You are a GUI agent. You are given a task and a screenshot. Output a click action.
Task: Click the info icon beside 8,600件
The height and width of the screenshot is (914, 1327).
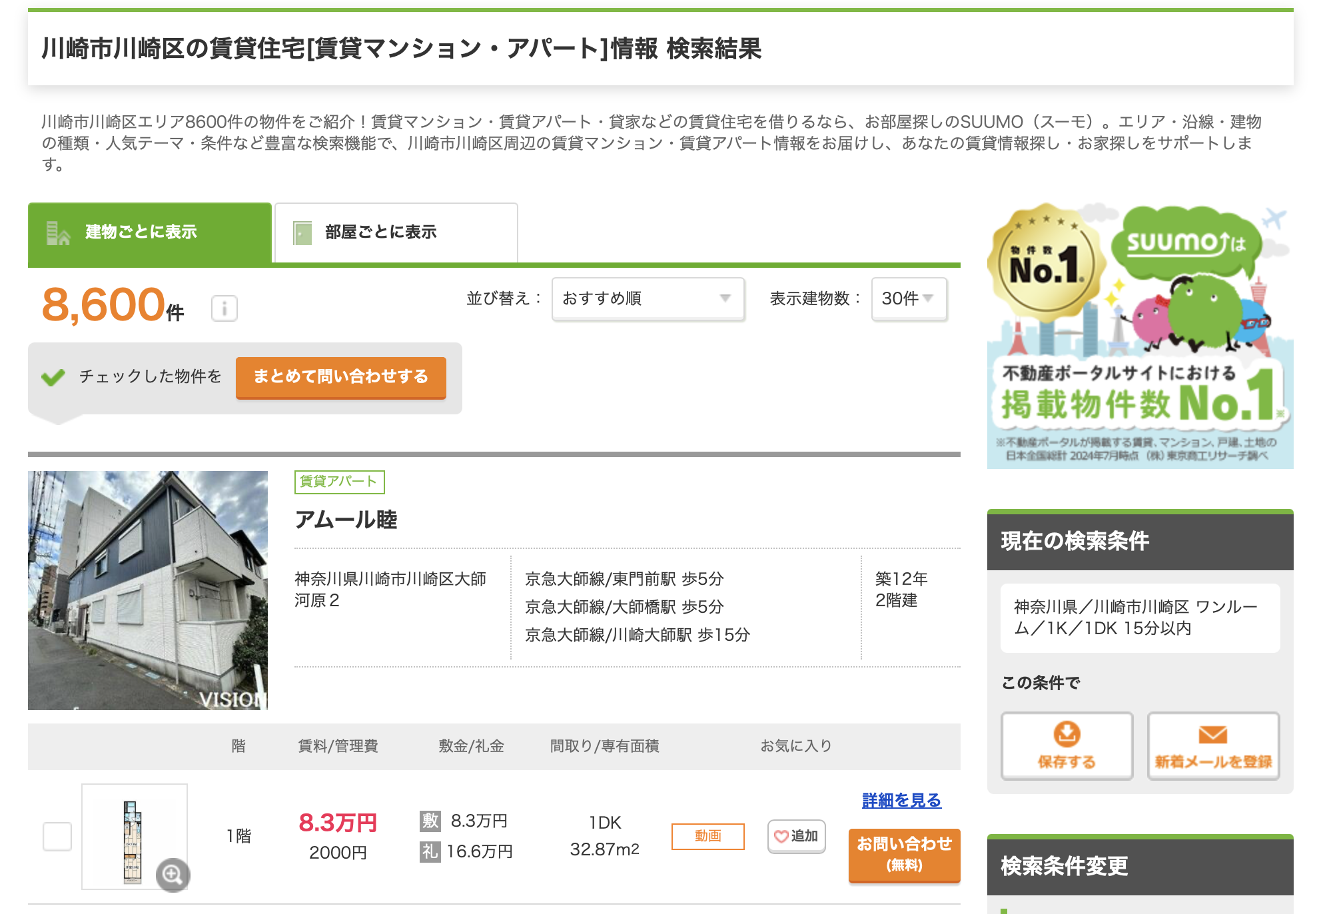click(x=224, y=308)
